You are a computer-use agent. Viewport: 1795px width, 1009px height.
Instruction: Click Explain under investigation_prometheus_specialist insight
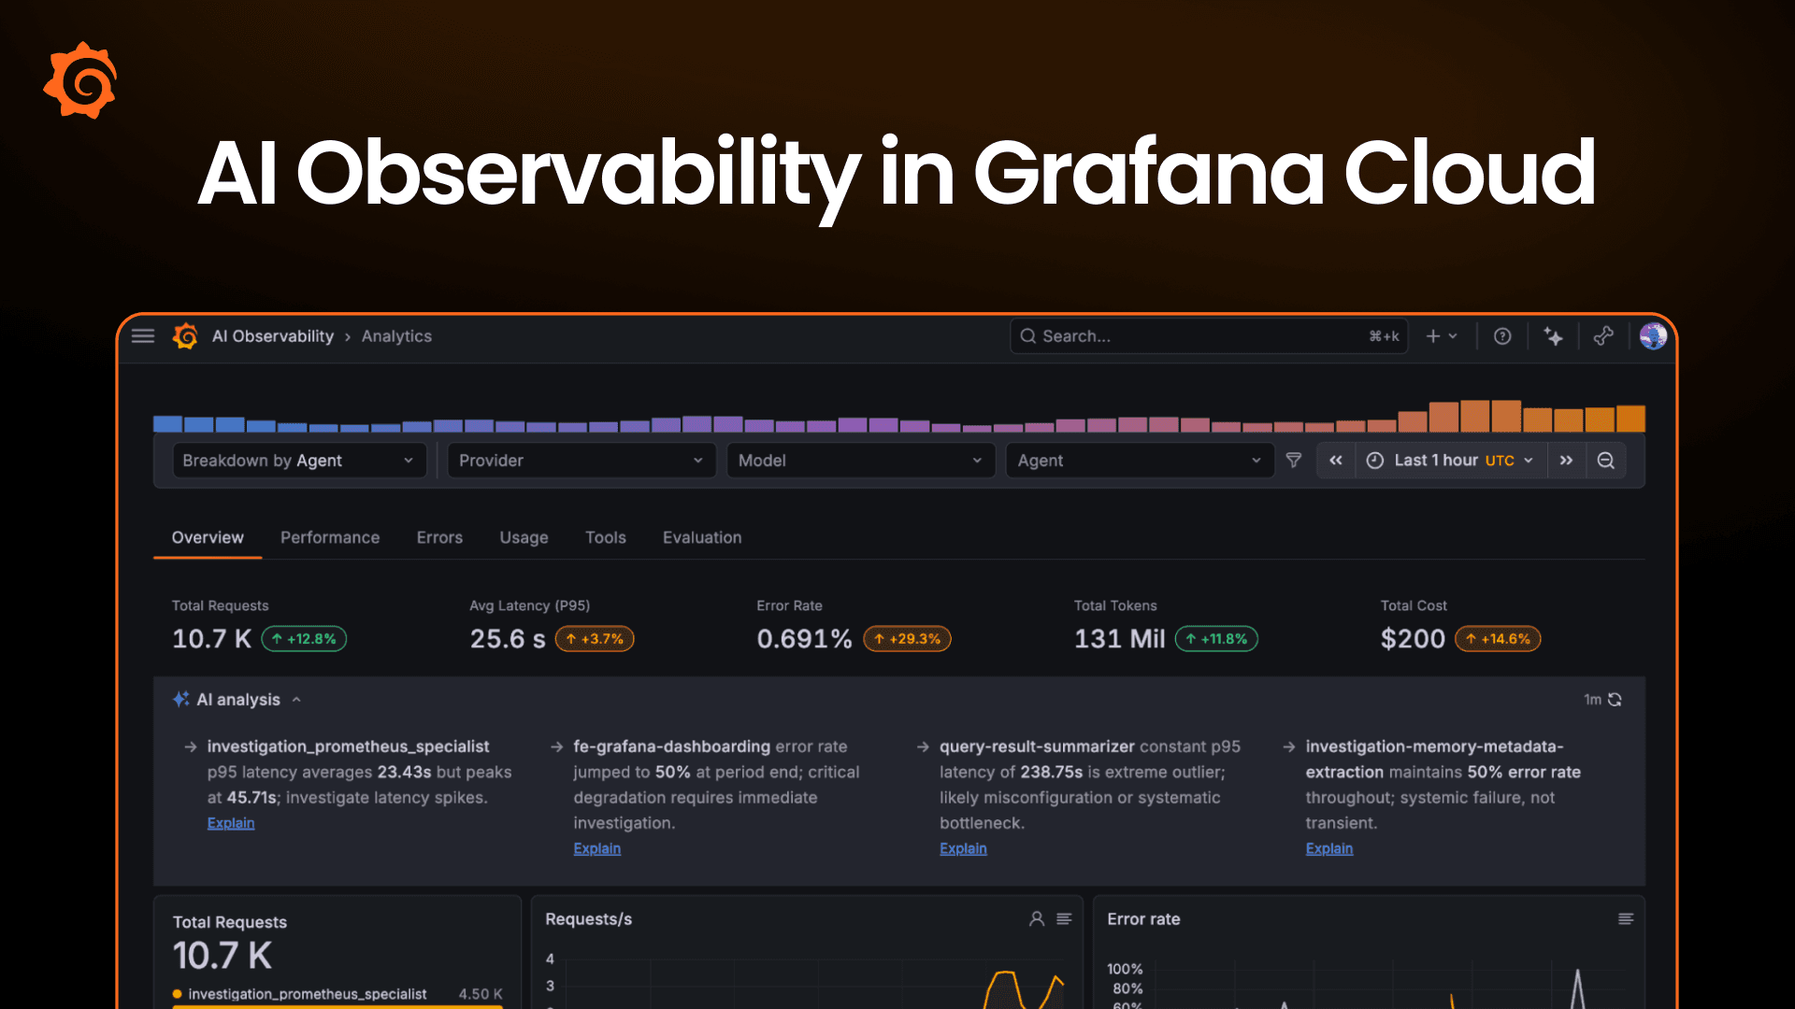(230, 822)
